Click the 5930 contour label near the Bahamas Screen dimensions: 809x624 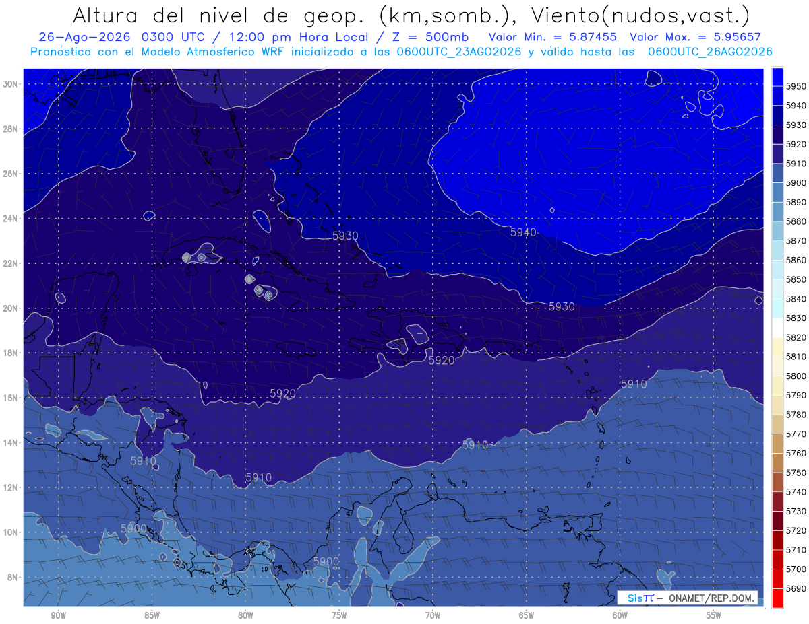tap(345, 236)
